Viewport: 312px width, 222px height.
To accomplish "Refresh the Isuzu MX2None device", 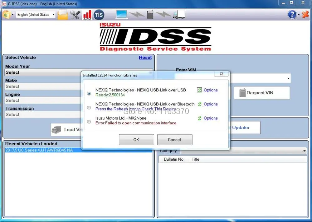I will (x=200, y=118).
